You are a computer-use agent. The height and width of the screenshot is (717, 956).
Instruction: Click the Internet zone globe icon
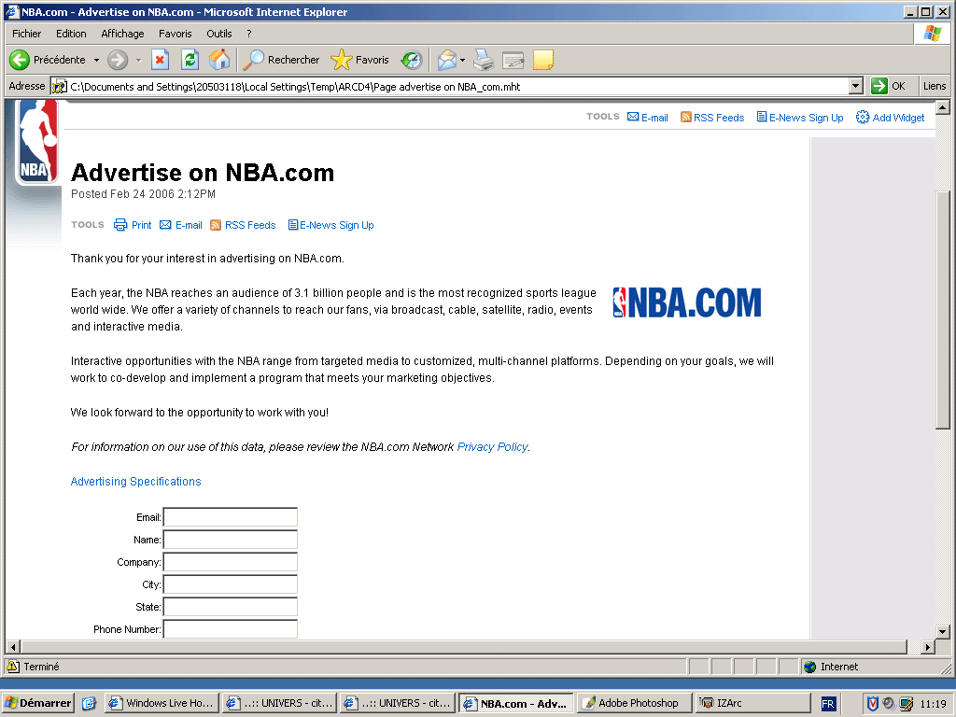point(809,667)
